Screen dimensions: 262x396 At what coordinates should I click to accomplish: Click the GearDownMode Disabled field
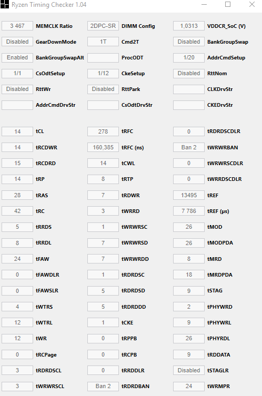point(17,42)
